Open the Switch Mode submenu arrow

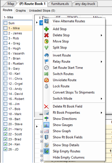tap(101, 99)
